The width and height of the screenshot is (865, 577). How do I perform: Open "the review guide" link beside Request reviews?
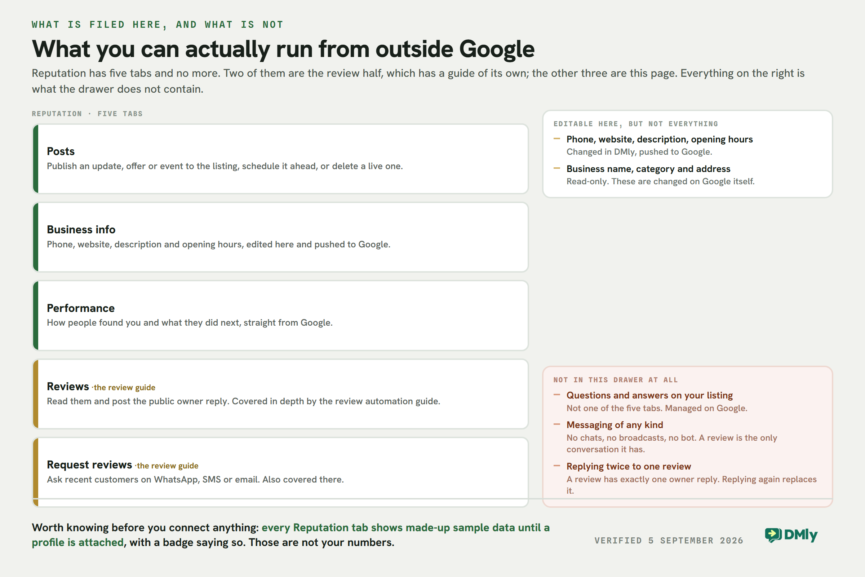[x=167, y=466]
